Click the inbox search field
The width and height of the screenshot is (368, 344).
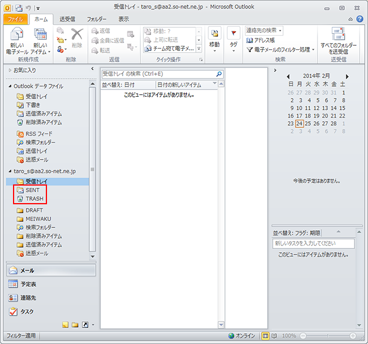tap(157, 74)
